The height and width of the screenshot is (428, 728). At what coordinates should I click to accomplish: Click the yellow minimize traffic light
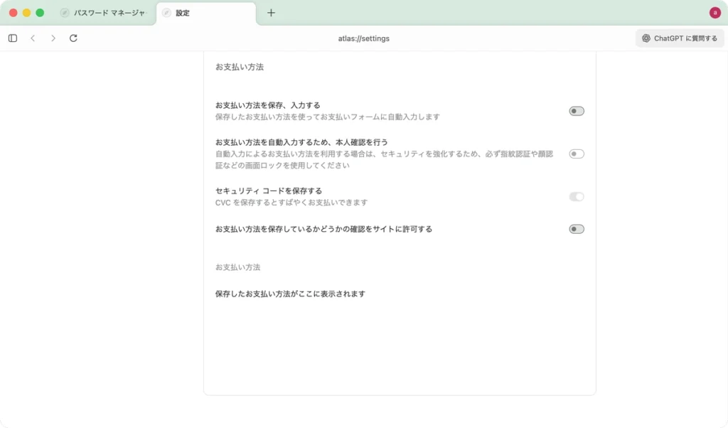[x=25, y=12]
